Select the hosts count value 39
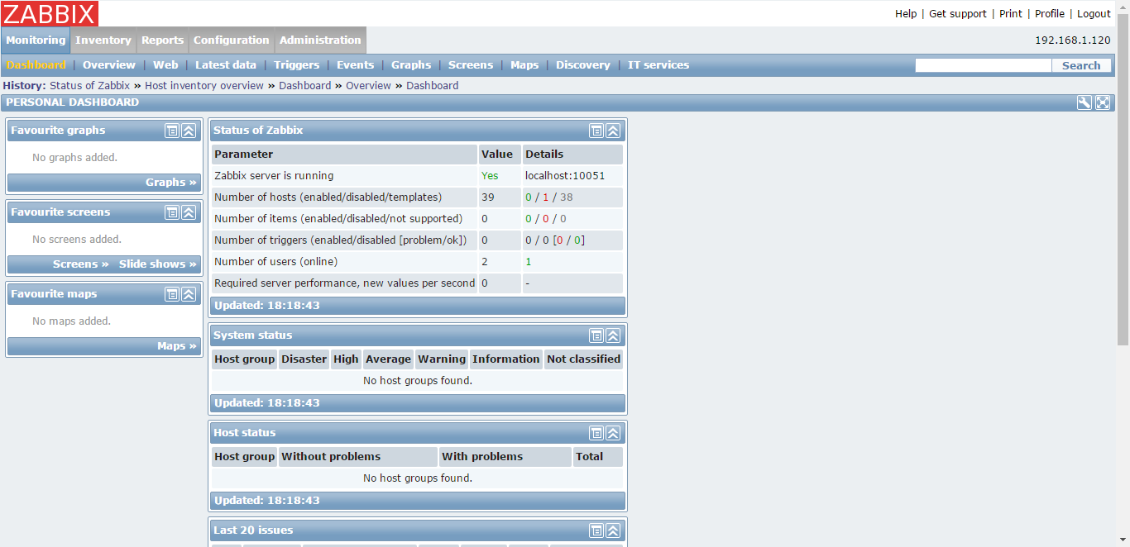Image resolution: width=1130 pixels, height=547 pixels. (x=488, y=197)
